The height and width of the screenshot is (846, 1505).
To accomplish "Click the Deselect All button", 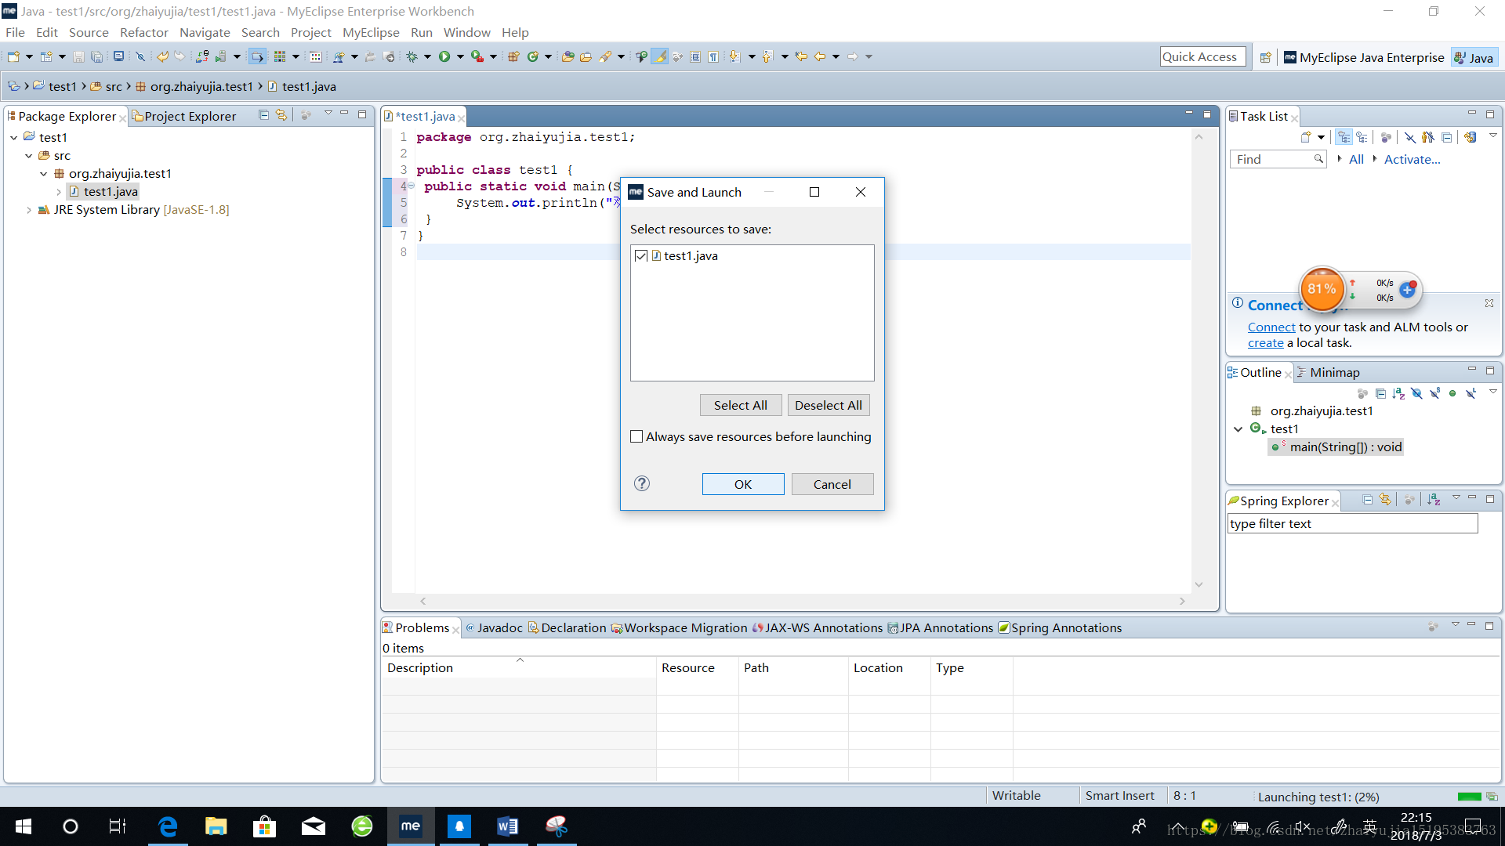I will [x=828, y=404].
